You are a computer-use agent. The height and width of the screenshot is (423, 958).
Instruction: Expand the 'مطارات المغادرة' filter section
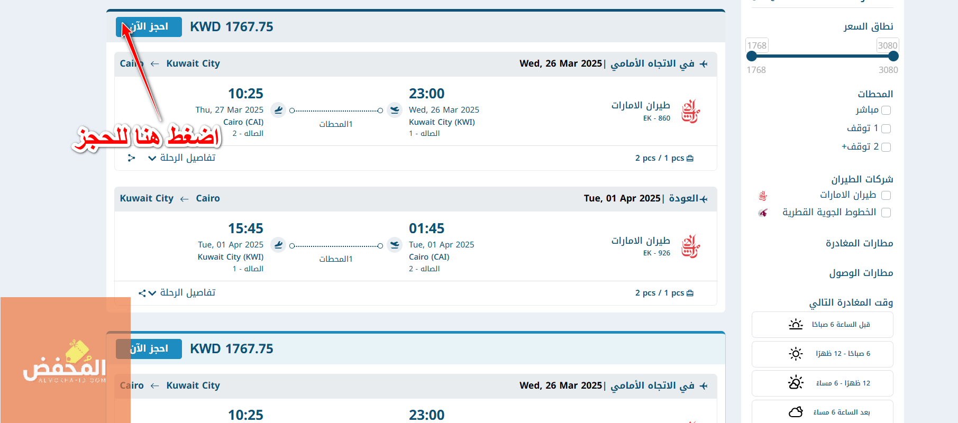[x=859, y=243]
